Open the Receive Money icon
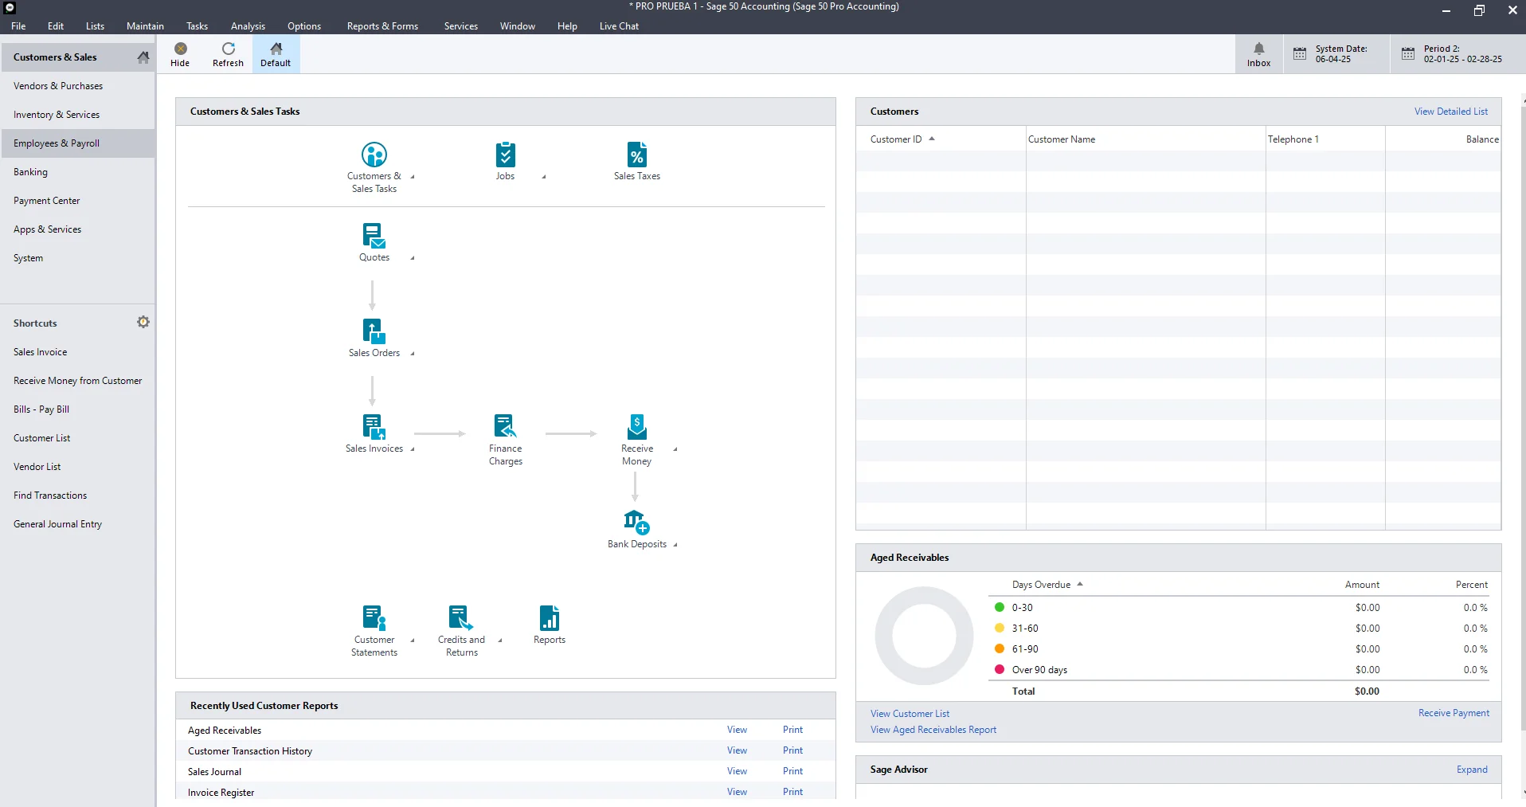This screenshot has height=807, width=1526. click(x=636, y=428)
